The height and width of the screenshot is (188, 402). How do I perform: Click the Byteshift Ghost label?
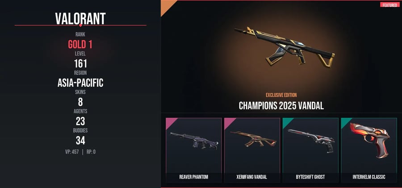coord(310,177)
